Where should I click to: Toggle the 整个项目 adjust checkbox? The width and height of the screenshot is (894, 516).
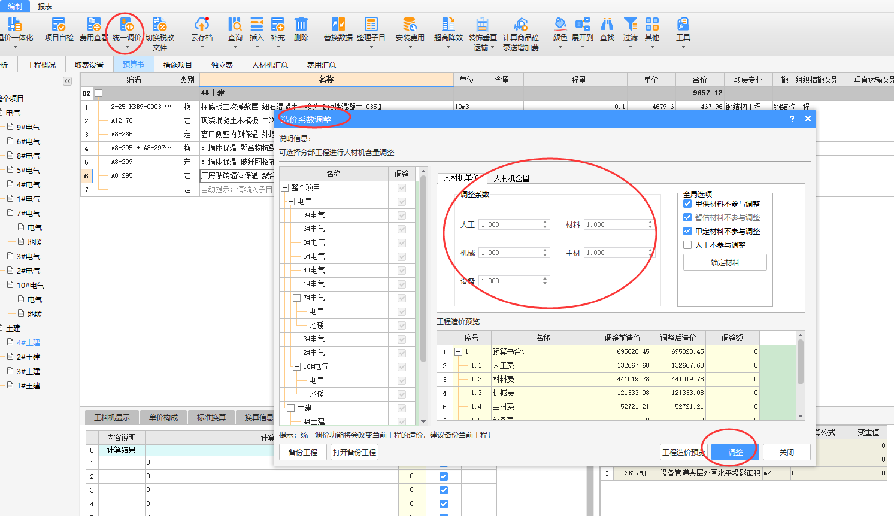tap(402, 187)
